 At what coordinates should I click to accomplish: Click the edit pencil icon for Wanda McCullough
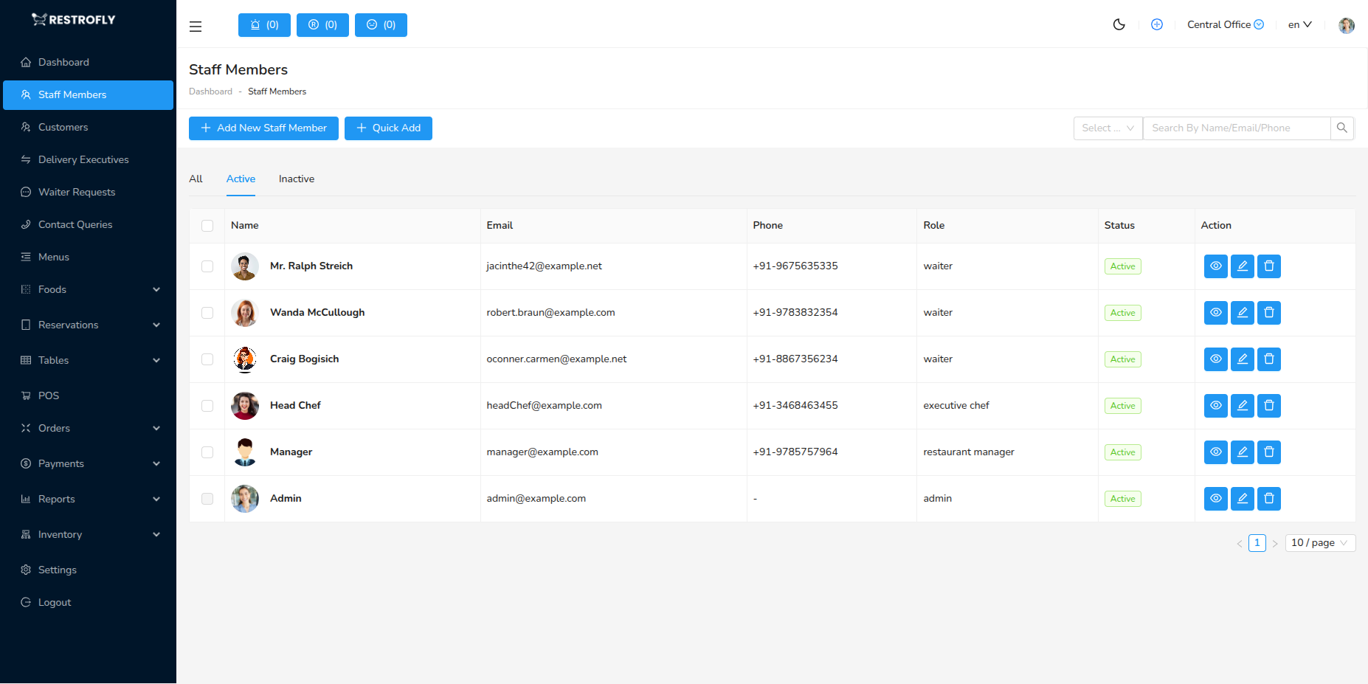[1242, 312]
